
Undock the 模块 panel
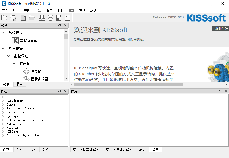tap(60, 25)
